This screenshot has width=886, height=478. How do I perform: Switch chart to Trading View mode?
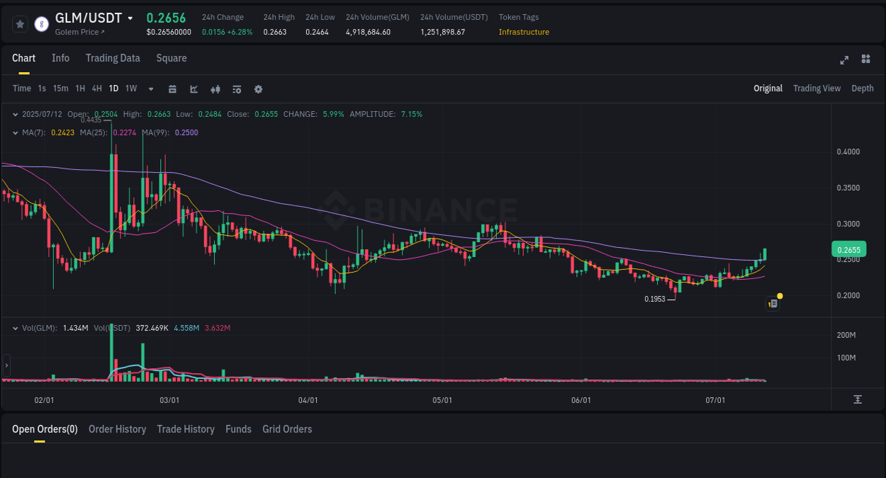point(817,89)
